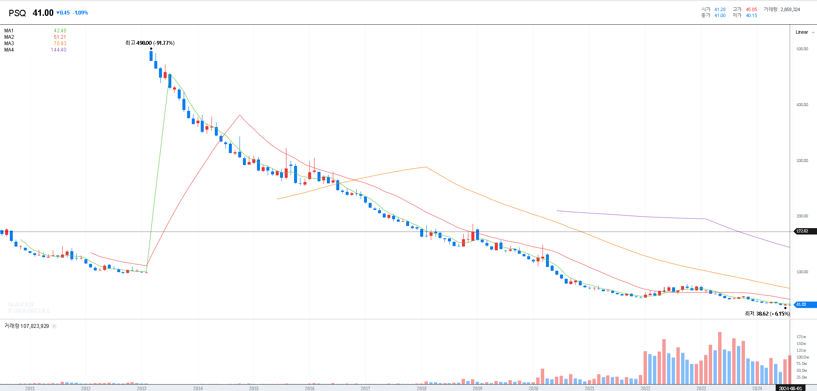Click the 거래량 107,823,929 volume label
This screenshot has width=817, height=391.
click(26, 326)
